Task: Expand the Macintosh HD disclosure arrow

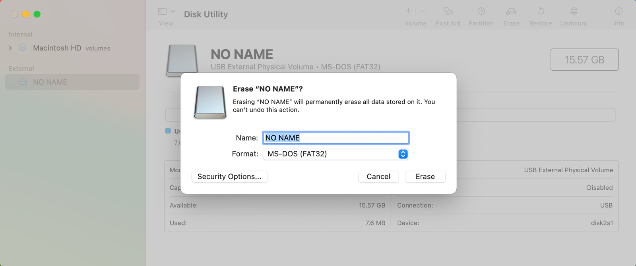Action: click(x=10, y=48)
